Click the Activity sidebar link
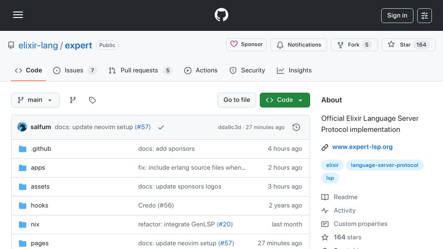Viewport: 443px width, 249px height. (344, 211)
